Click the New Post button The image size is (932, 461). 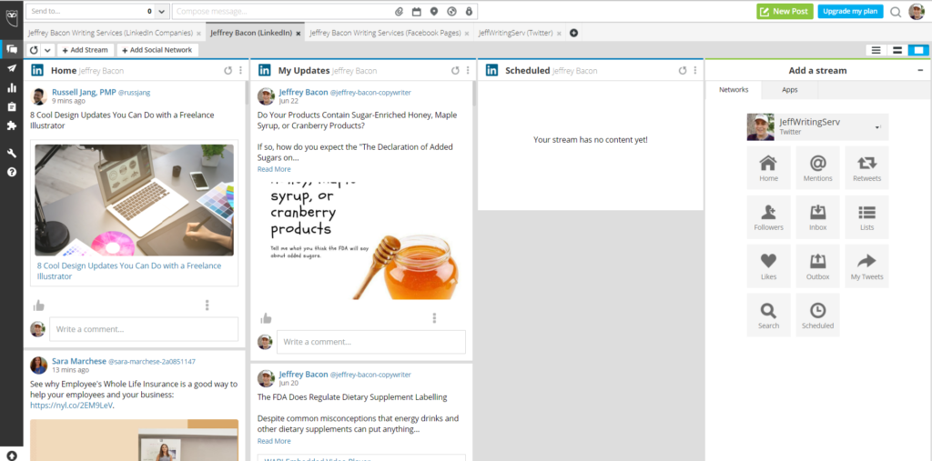click(785, 11)
